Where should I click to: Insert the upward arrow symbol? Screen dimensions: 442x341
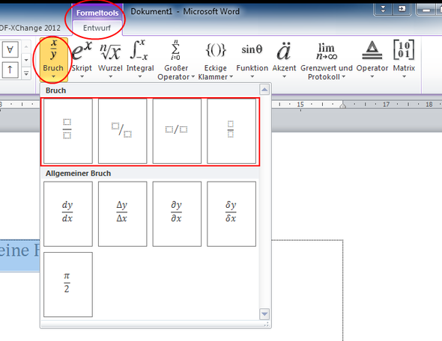tap(10, 70)
